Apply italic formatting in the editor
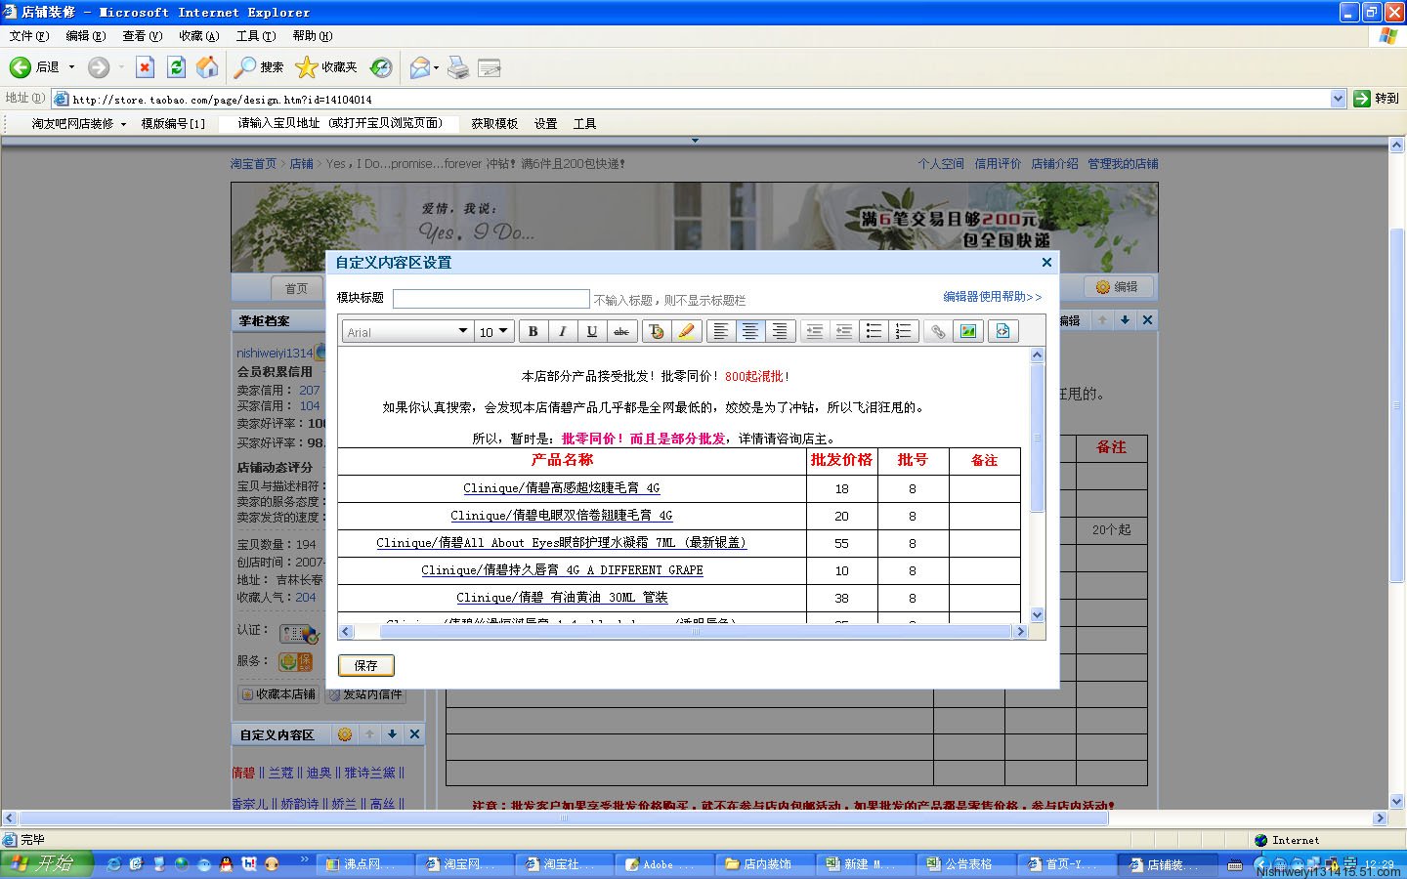 click(x=562, y=331)
